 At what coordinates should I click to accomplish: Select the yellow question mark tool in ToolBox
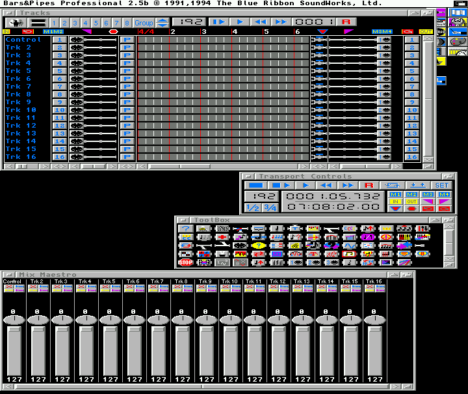pyautogui.click(x=259, y=246)
